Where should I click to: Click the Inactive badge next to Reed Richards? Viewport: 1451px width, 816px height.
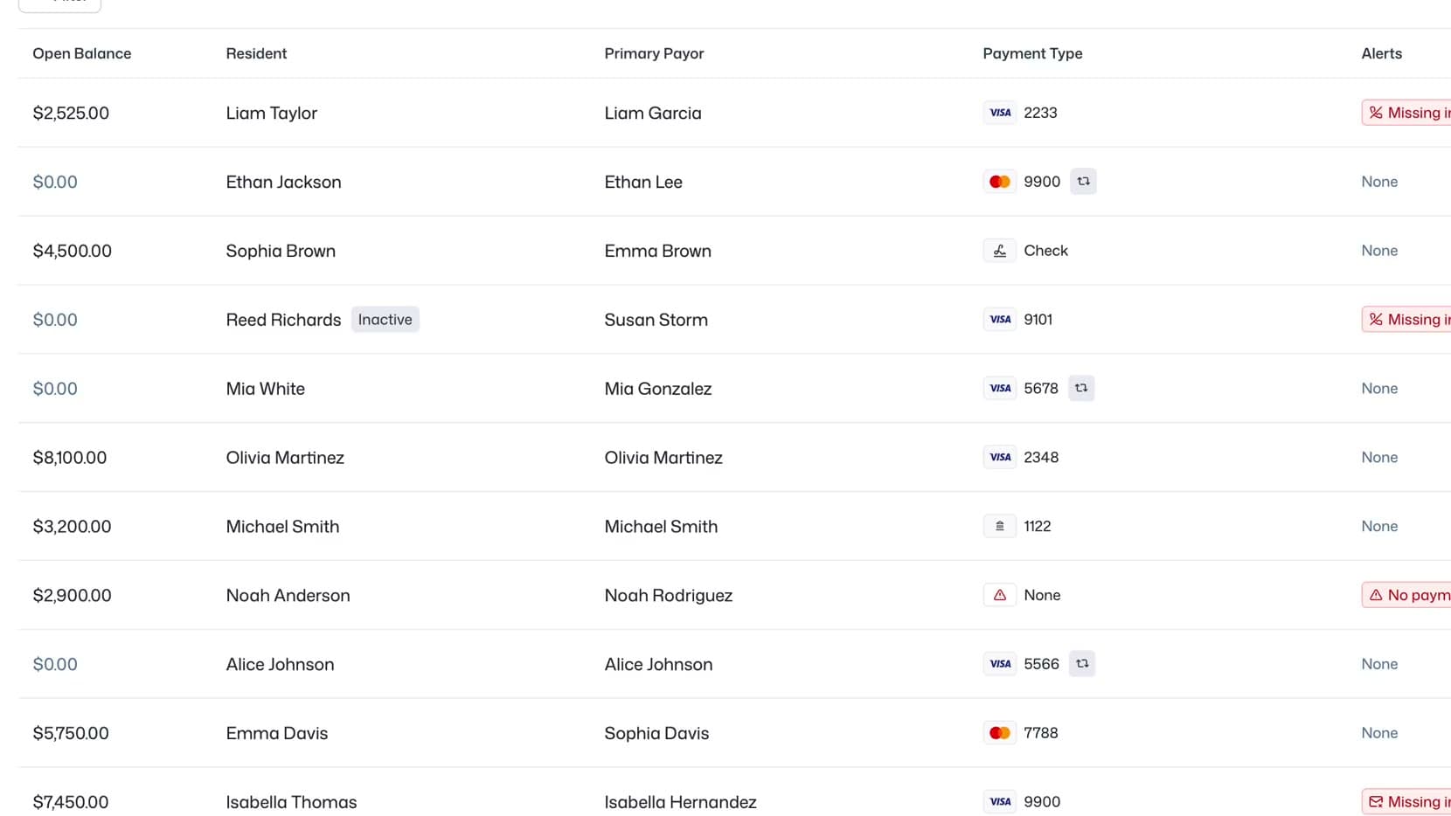pyautogui.click(x=385, y=320)
